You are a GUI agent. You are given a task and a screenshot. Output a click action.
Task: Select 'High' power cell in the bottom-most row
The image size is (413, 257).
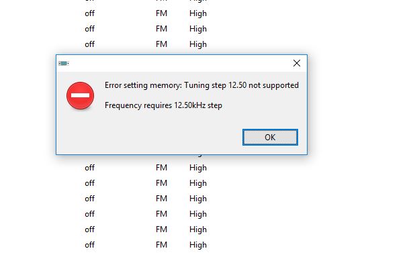198,245
